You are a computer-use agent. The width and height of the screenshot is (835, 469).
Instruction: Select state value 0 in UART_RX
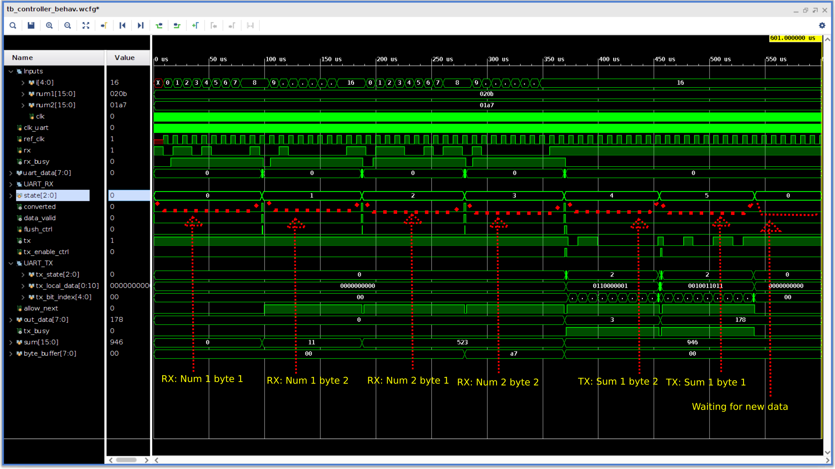coord(208,195)
